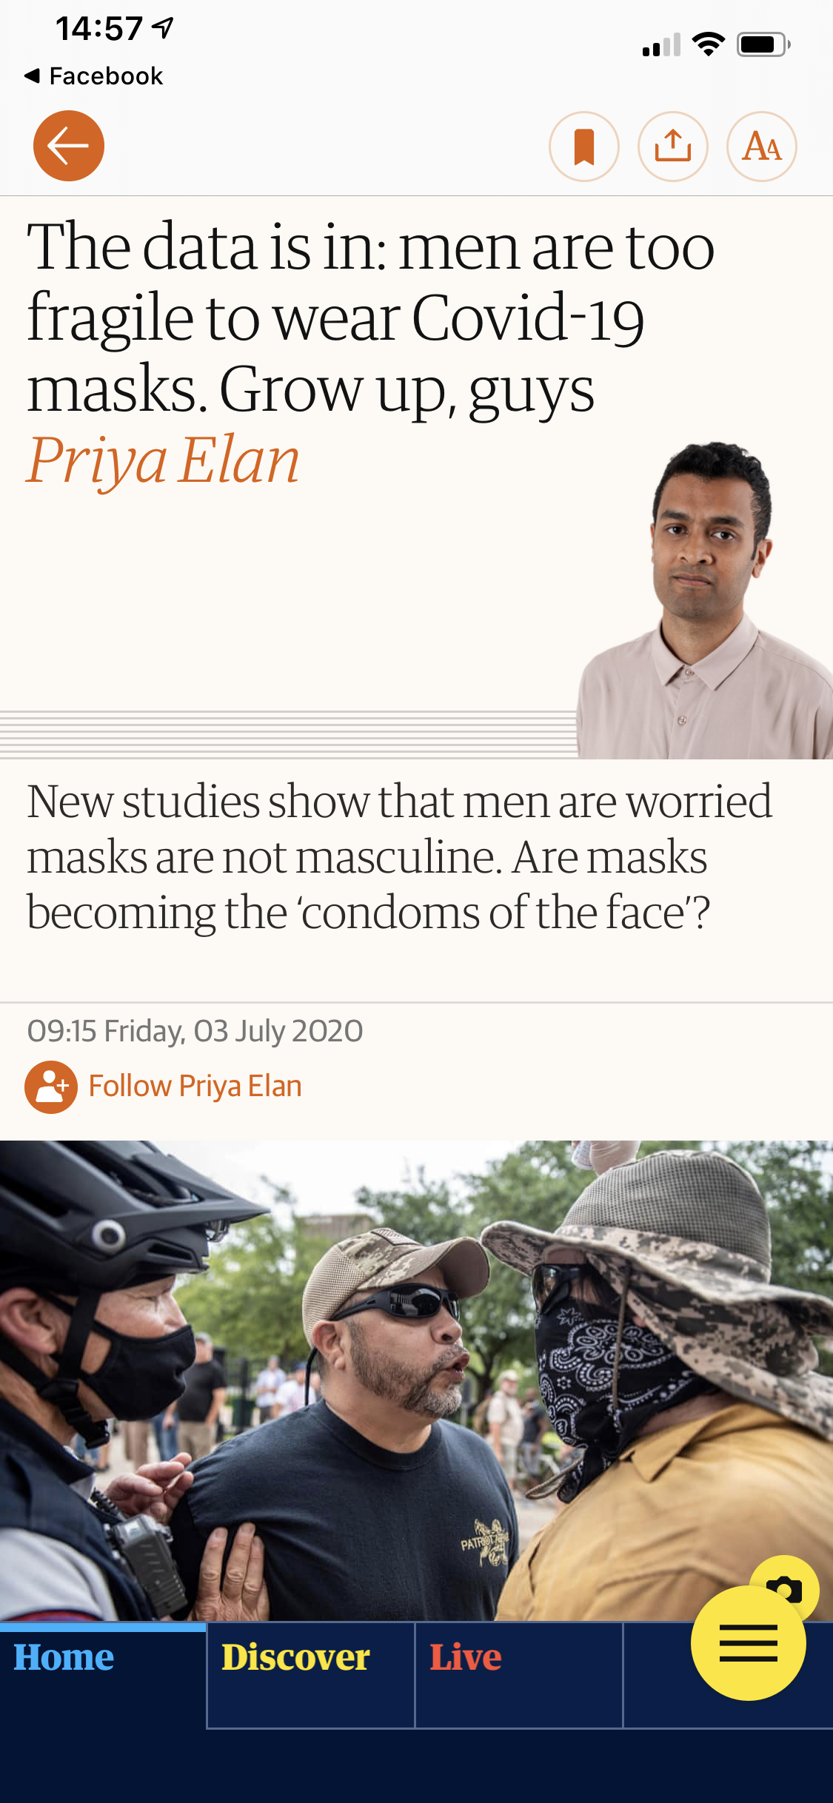
Task: Follow Priya Elan link
Action: coord(195,1087)
